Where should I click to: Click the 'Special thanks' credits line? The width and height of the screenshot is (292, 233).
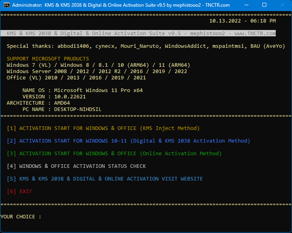click(x=146, y=46)
